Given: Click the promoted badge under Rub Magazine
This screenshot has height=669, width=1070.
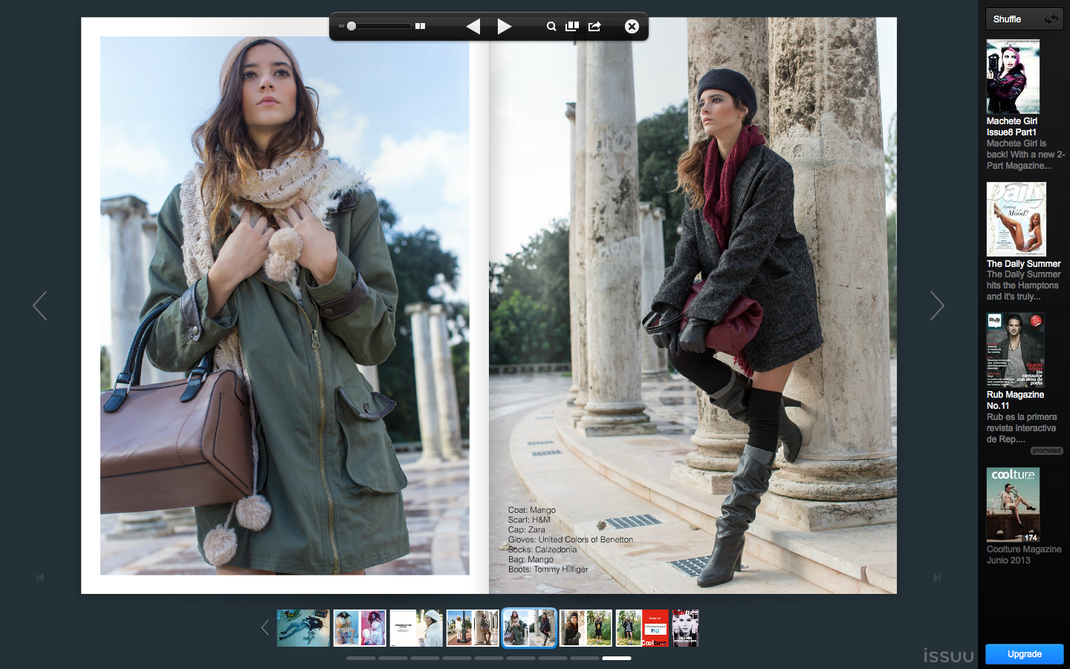Looking at the screenshot, I should [1046, 450].
